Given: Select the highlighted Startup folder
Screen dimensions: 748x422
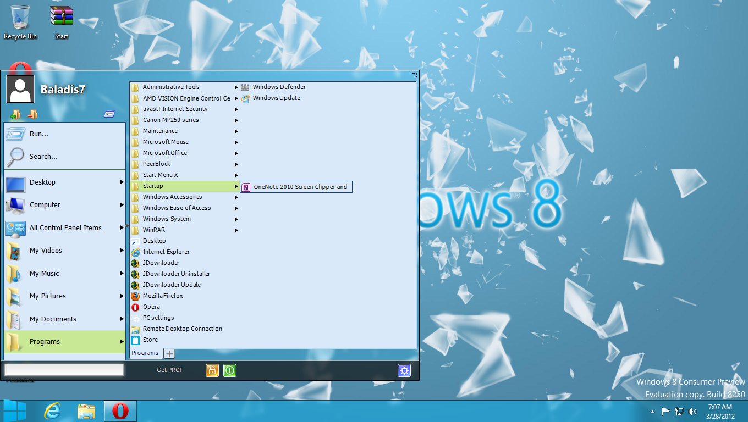Looking at the screenshot, I should (x=185, y=186).
